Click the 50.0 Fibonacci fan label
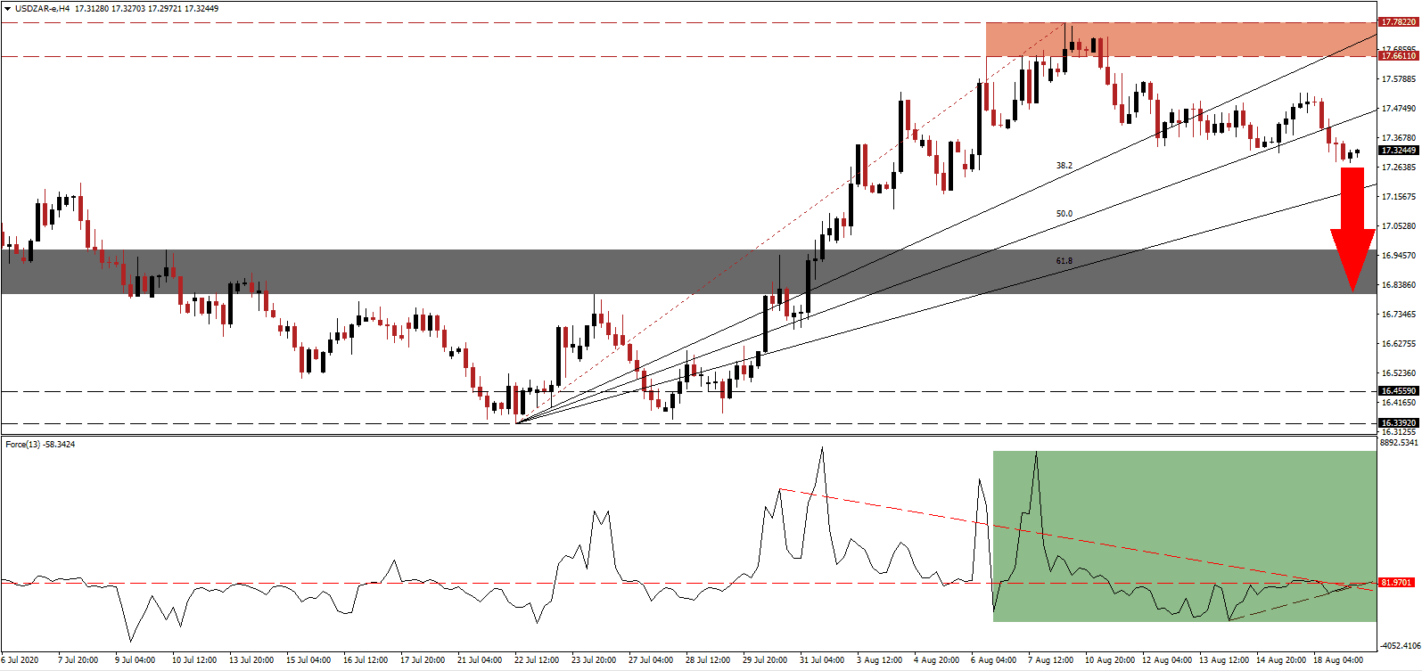 (1064, 214)
